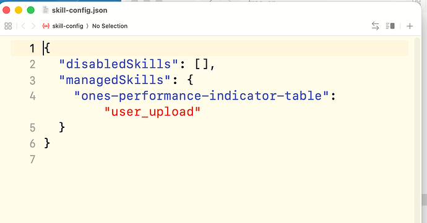This screenshot has height=223, width=427.
Task: Select line number 6 in gutter
Action: pos(32,143)
